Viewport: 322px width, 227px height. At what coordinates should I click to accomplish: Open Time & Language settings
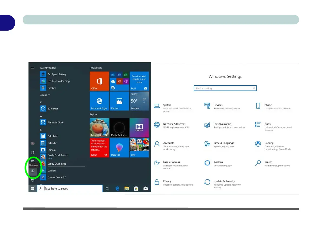219,144
